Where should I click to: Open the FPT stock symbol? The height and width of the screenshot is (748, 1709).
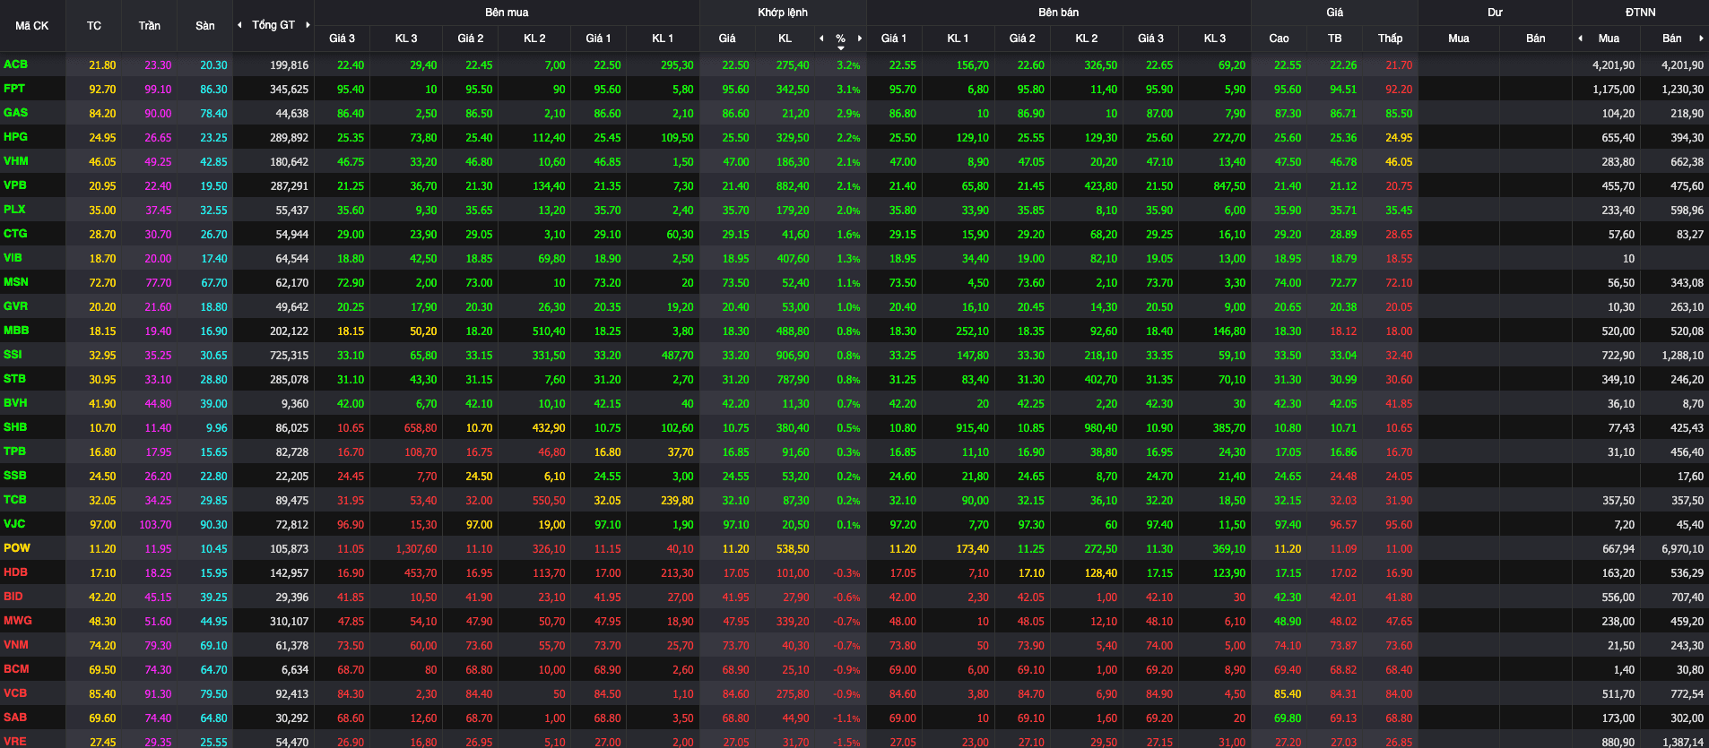pyautogui.click(x=14, y=89)
